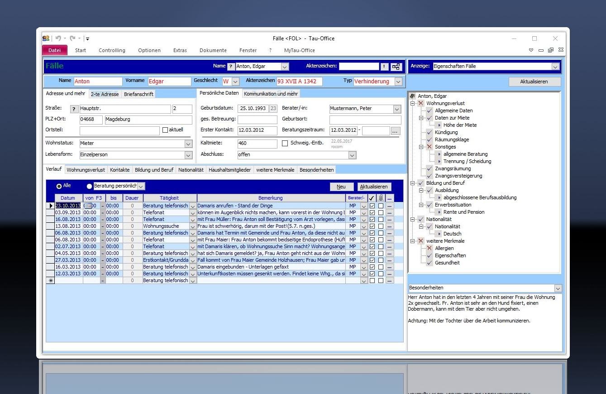Image resolution: width=606 pixels, height=394 pixels.
Task: Click the Neu button
Action: tap(341, 187)
